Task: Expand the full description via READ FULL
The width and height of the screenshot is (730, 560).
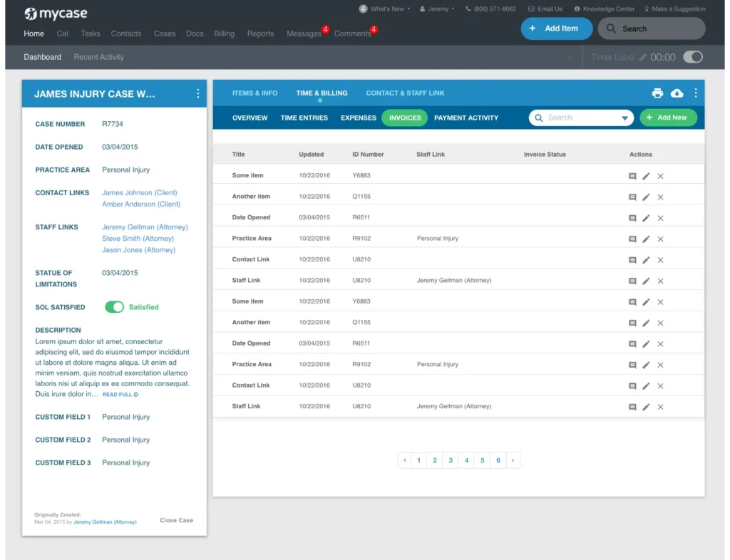Action: coord(120,395)
